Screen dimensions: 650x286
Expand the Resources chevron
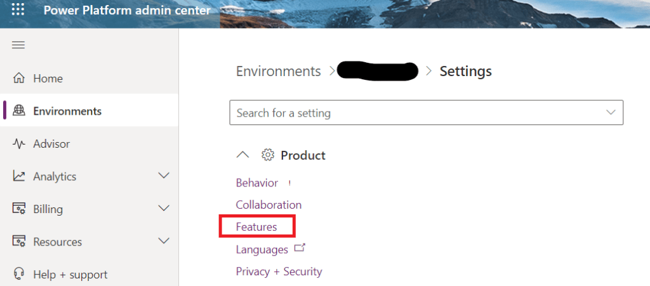164,241
